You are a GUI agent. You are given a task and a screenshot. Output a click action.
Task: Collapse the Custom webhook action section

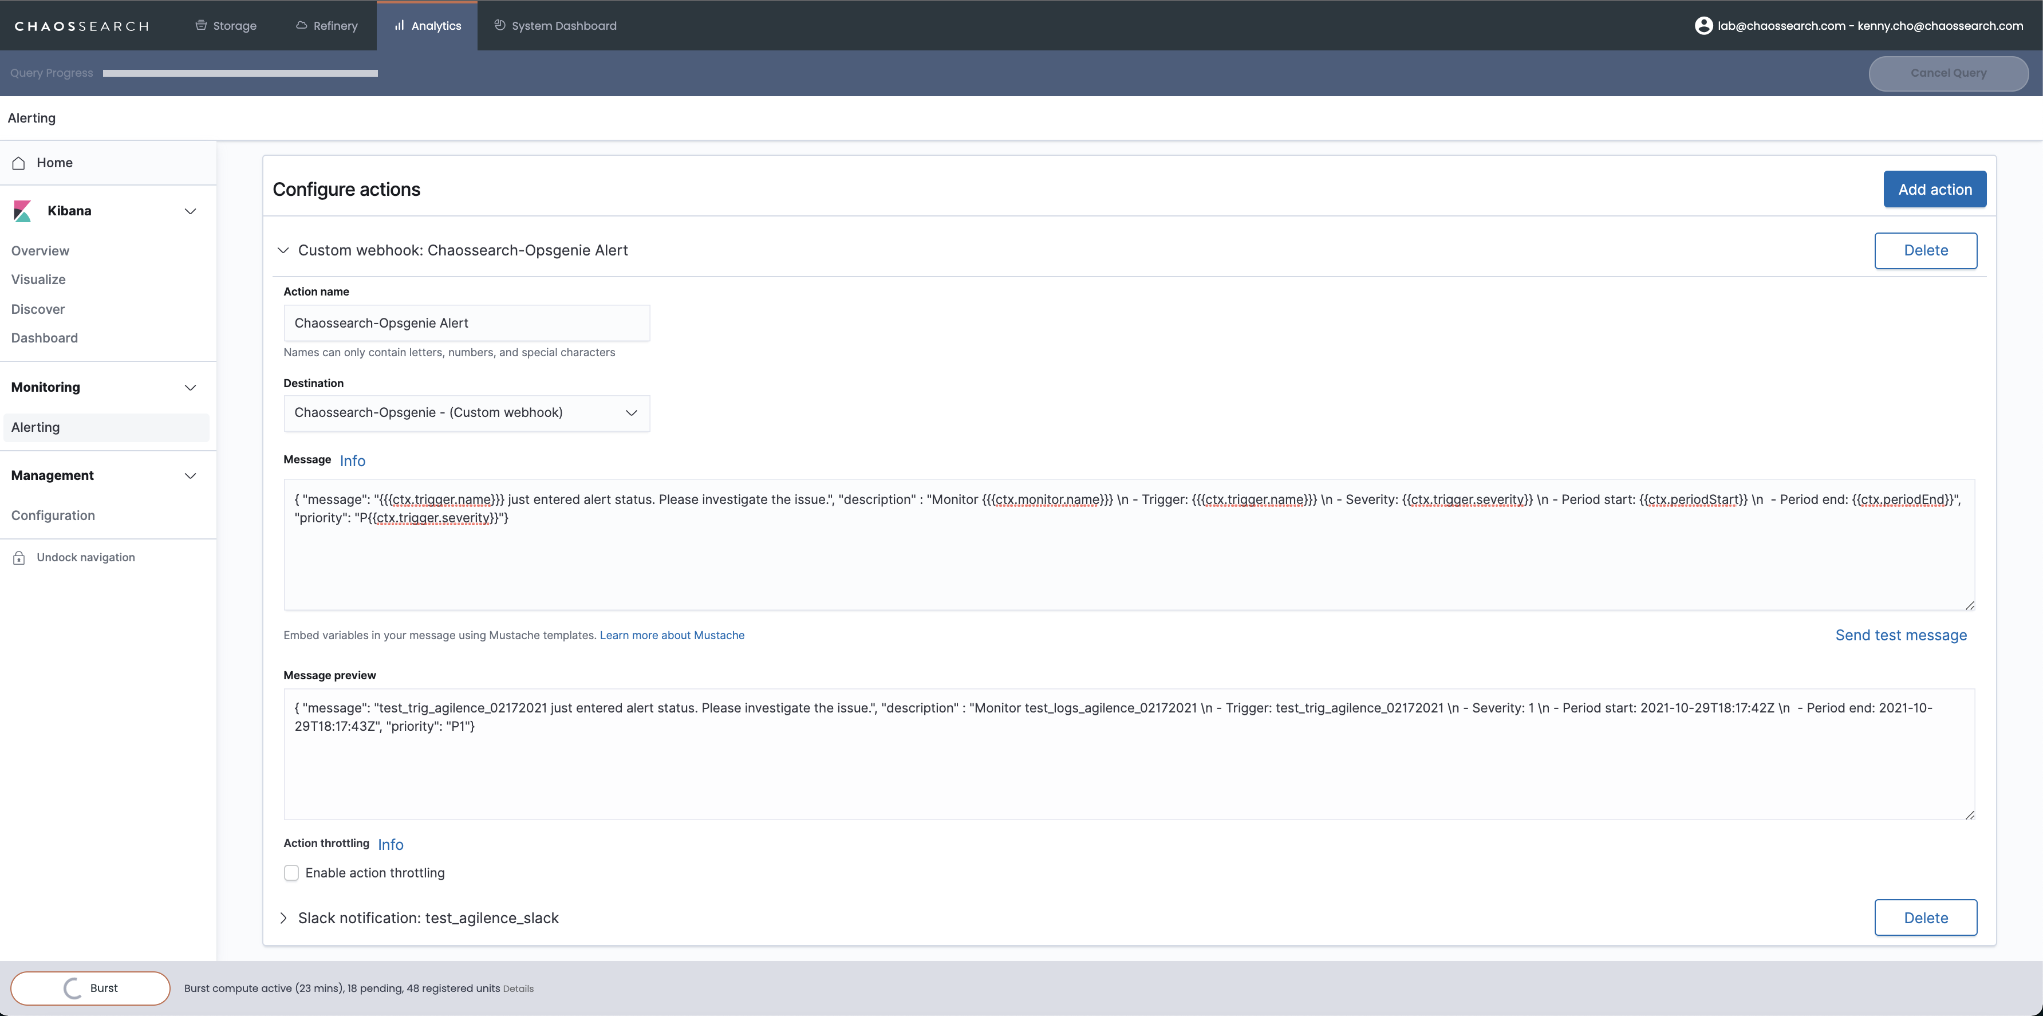pyautogui.click(x=283, y=251)
